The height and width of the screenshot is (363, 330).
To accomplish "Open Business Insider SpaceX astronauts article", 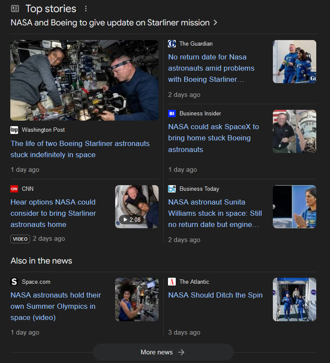I will pos(214,138).
